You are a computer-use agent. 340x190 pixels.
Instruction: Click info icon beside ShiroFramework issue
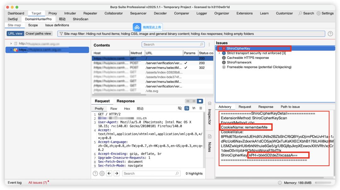tap(224, 62)
